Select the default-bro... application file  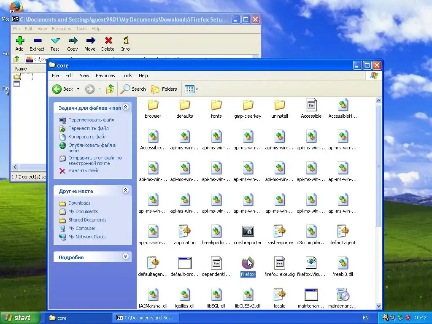[x=185, y=267]
